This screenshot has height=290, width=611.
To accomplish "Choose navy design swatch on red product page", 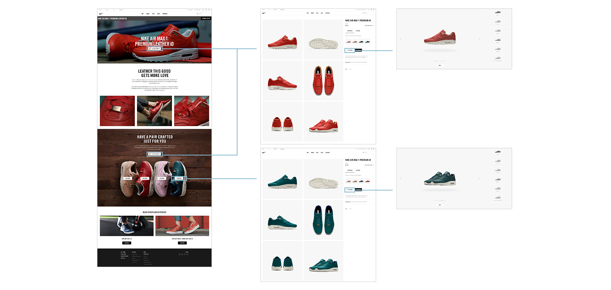I will 361,41.
